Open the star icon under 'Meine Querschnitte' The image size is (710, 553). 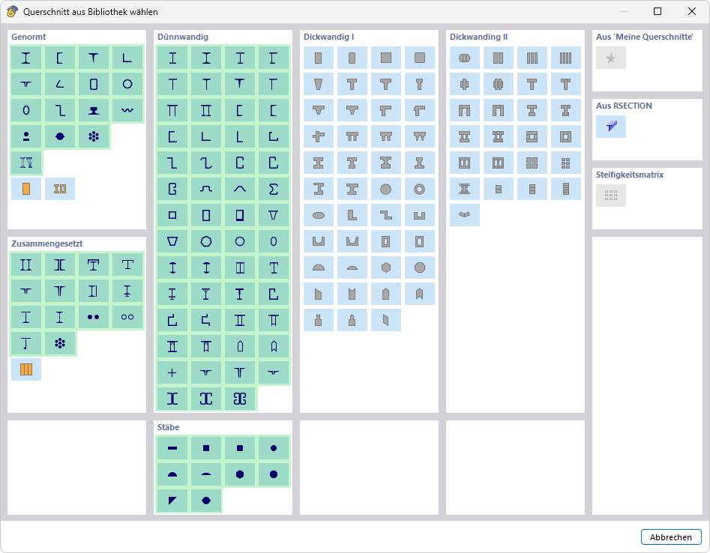point(611,58)
